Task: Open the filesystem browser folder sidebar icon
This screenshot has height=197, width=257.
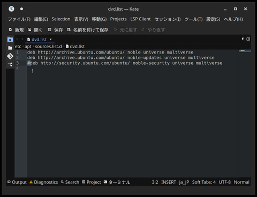Action: tap(10, 48)
